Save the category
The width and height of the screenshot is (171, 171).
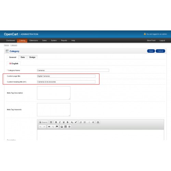click(151, 51)
